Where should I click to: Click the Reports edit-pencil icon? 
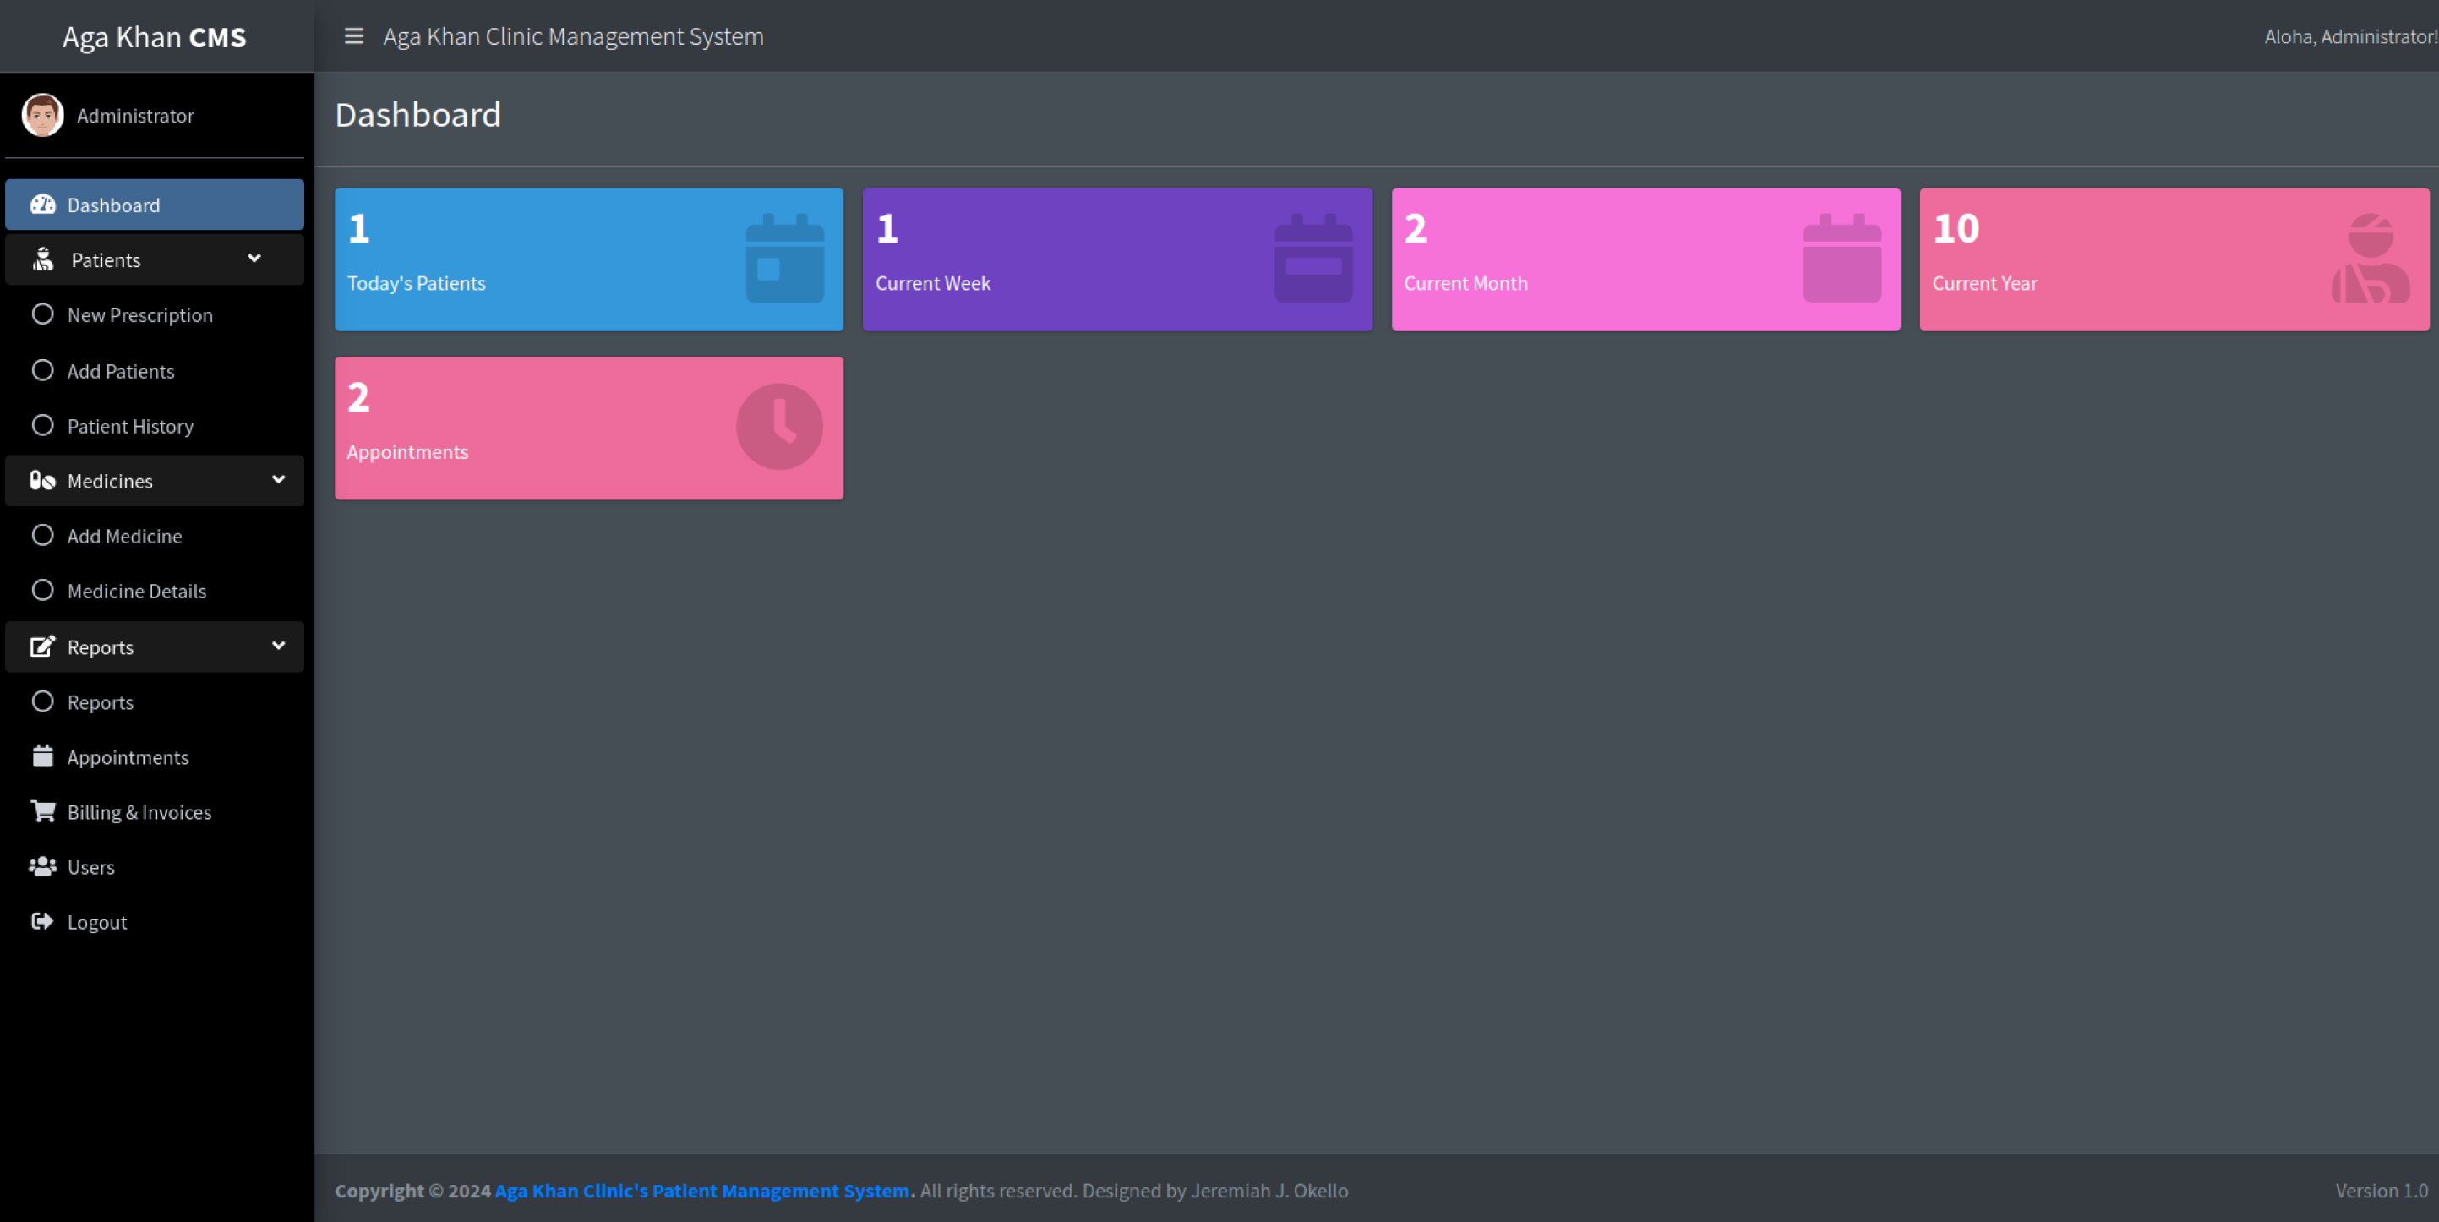(x=42, y=647)
